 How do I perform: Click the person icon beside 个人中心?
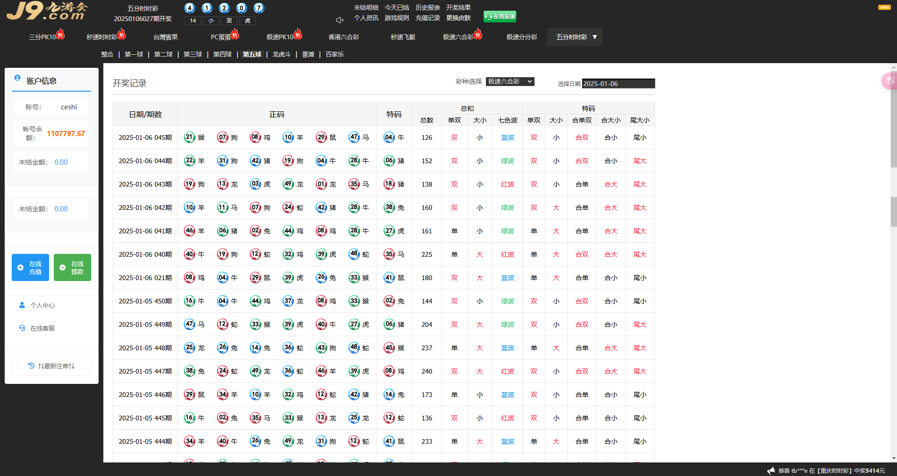pyautogui.click(x=22, y=305)
